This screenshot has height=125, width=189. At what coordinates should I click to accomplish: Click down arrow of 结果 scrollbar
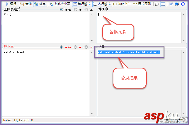183,114
